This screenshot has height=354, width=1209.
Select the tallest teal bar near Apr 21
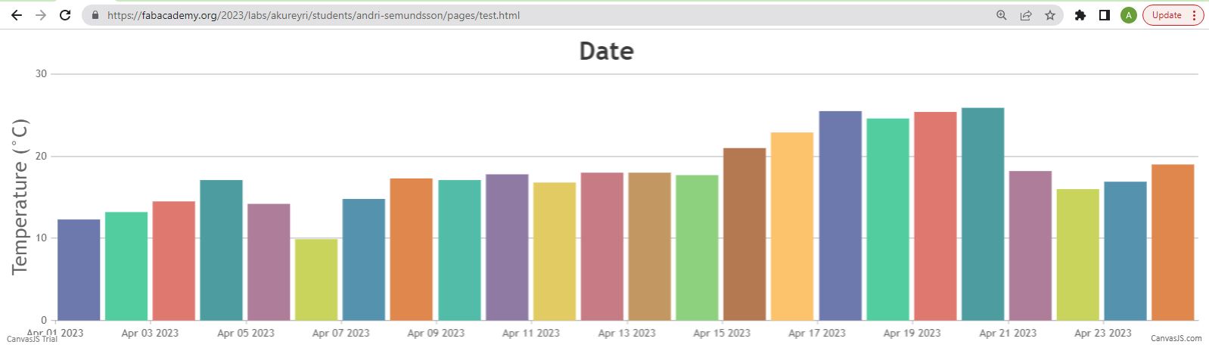point(983,214)
